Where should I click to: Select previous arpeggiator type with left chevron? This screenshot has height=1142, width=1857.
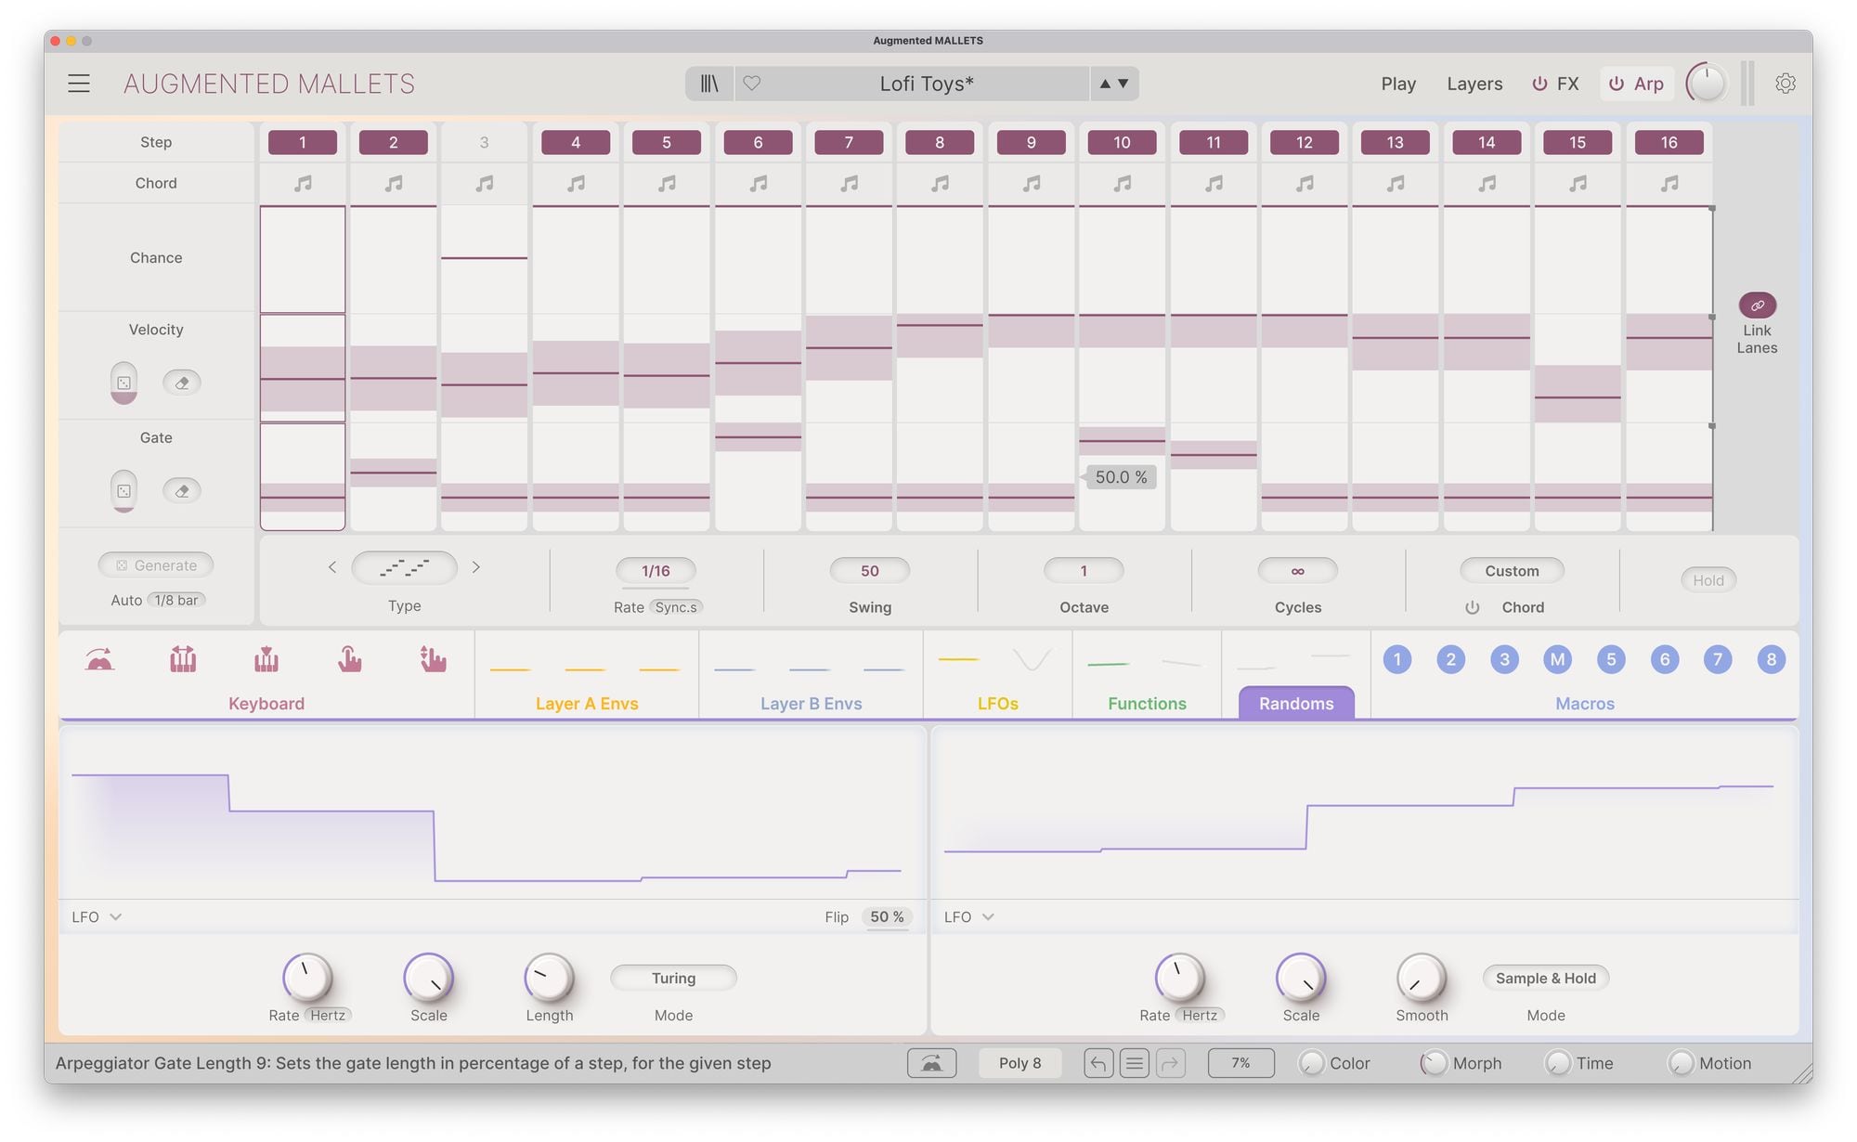[x=331, y=567]
